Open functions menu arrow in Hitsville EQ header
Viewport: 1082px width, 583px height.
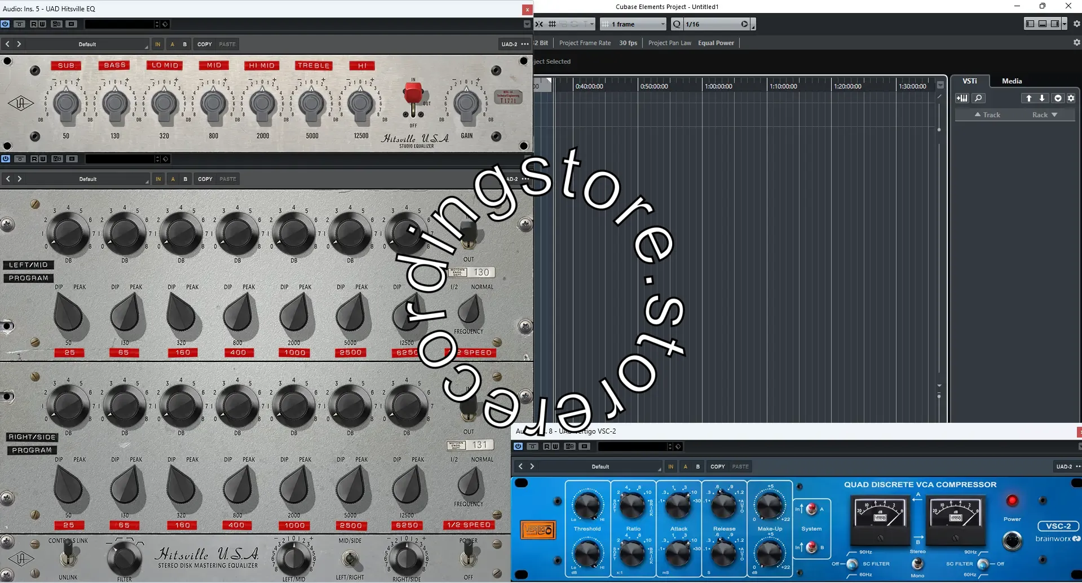(x=527, y=24)
